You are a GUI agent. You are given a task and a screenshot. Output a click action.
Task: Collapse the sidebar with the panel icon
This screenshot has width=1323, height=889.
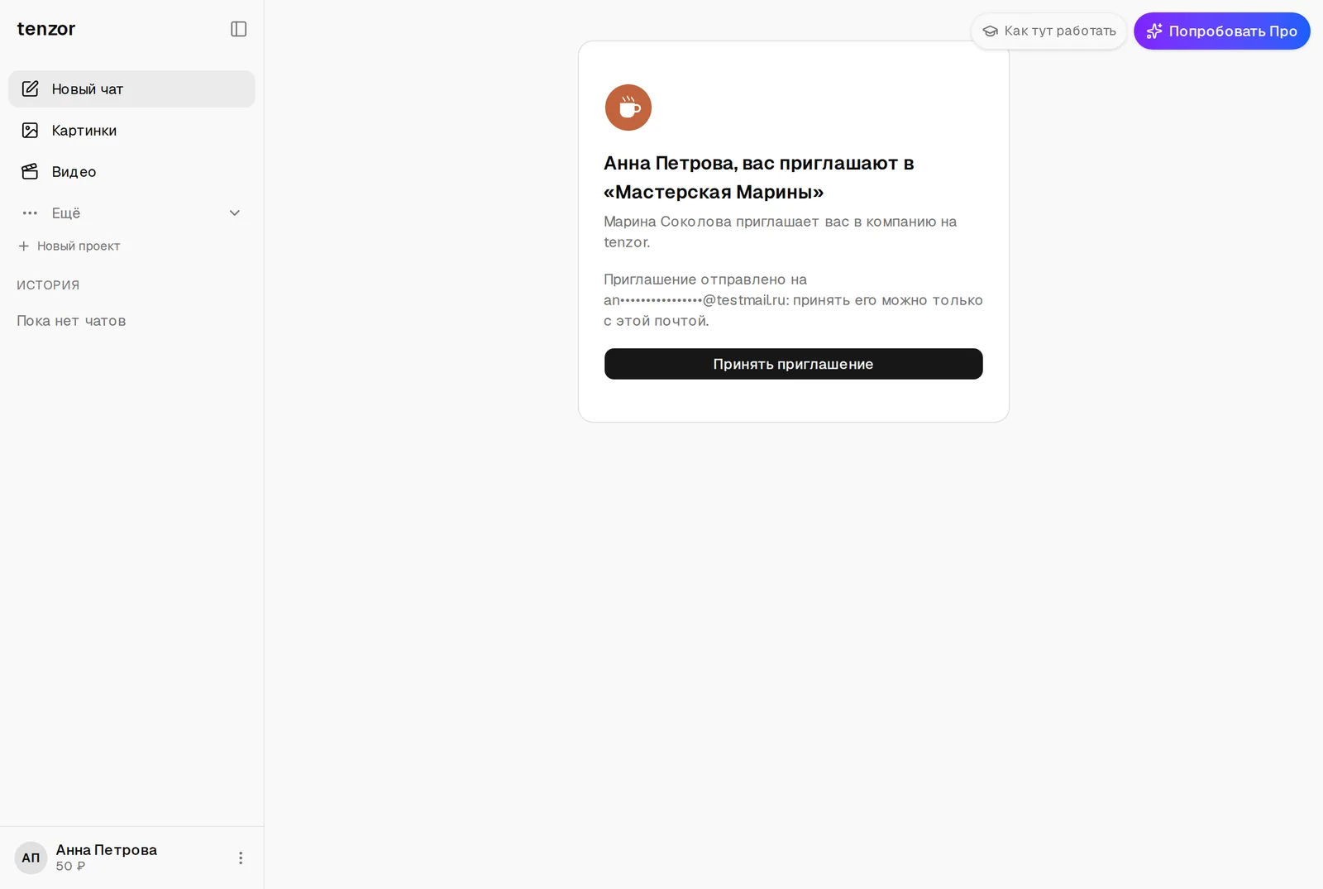tap(239, 29)
